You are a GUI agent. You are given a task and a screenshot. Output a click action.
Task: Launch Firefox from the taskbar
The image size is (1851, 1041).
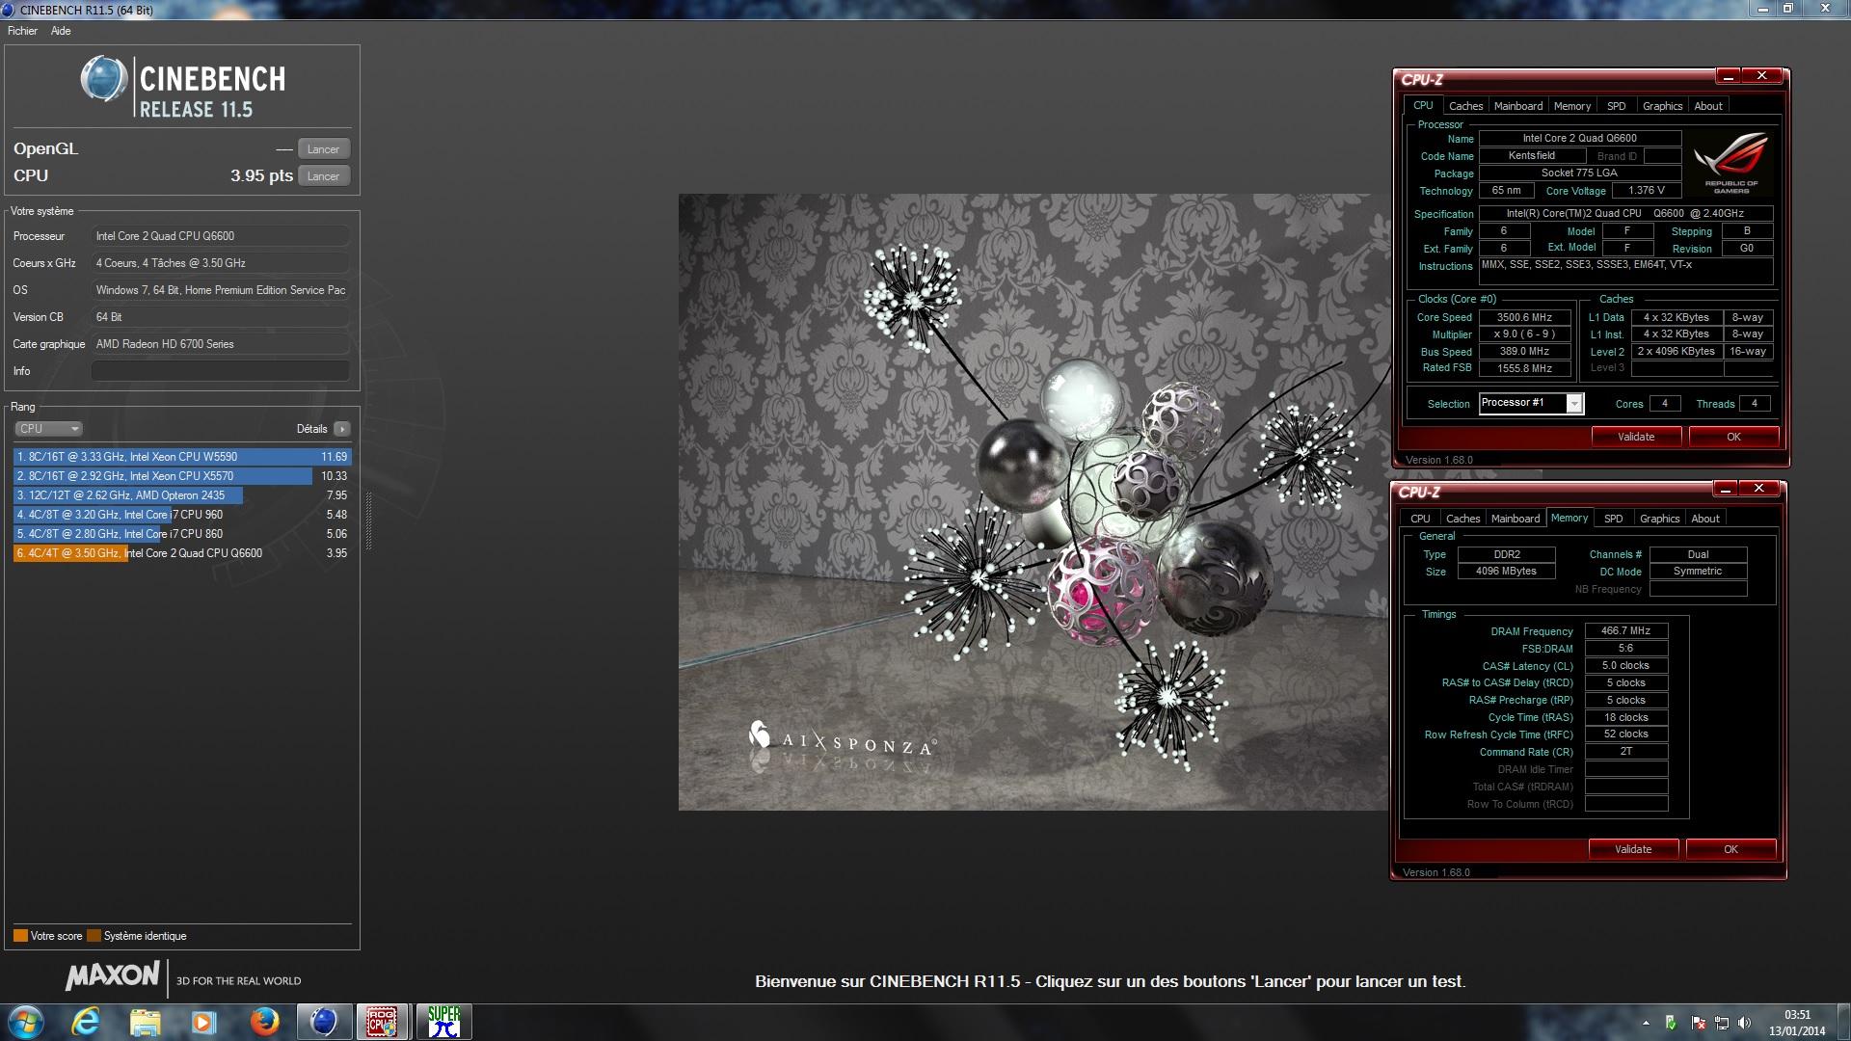click(x=264, y=1022)
